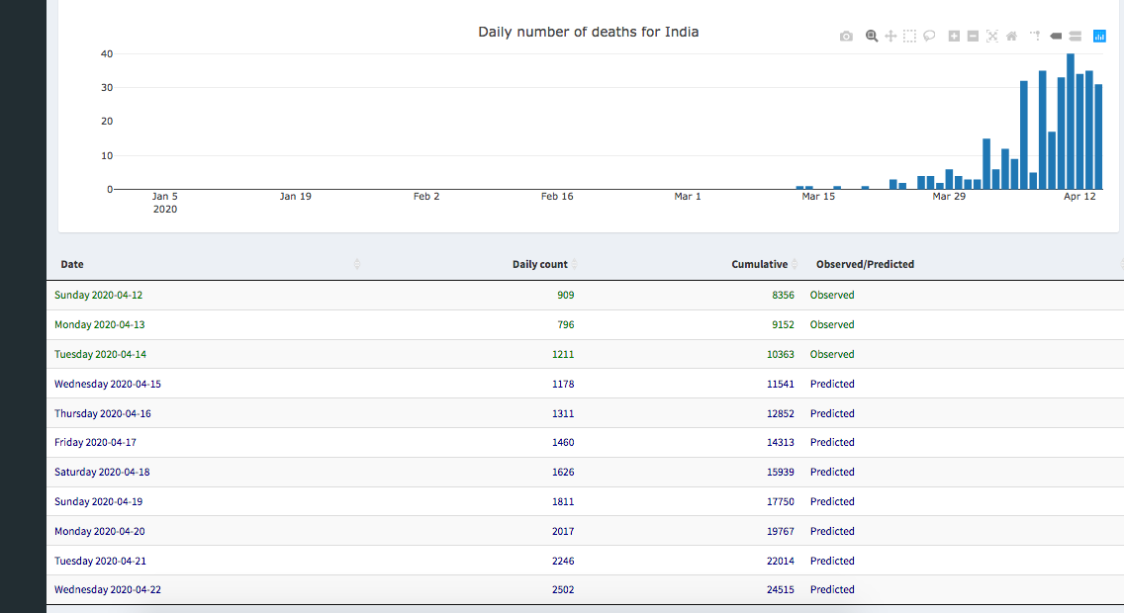The width and height of the screenshot is (1124, 613).
Task: Click the Date column header text
Action: tap(72, 264)
